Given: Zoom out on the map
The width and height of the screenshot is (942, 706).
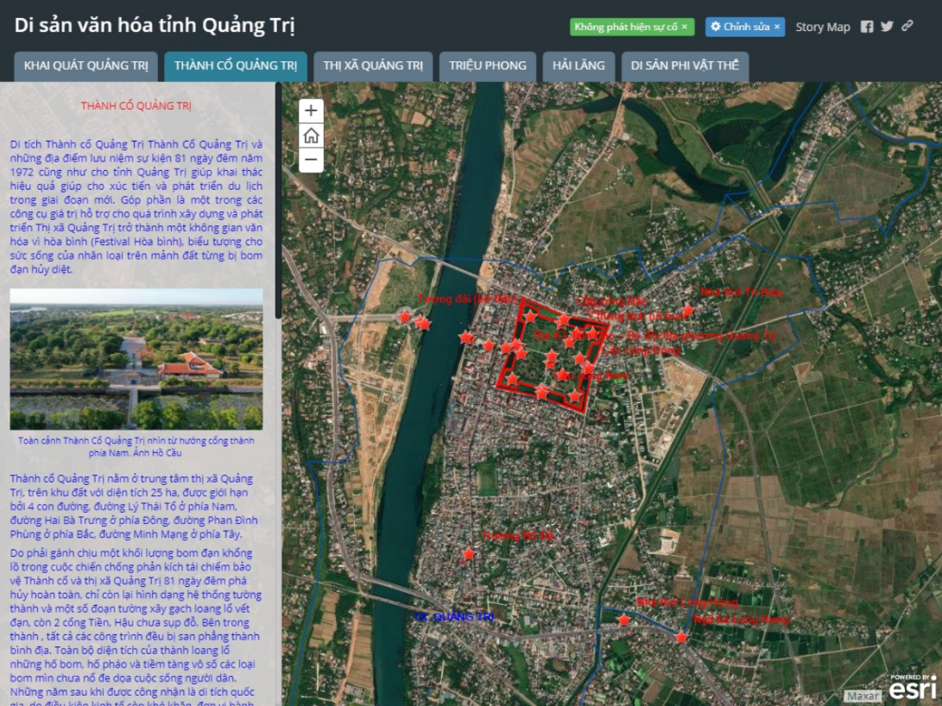Looking at the screenshot, I should click(311, 161).
